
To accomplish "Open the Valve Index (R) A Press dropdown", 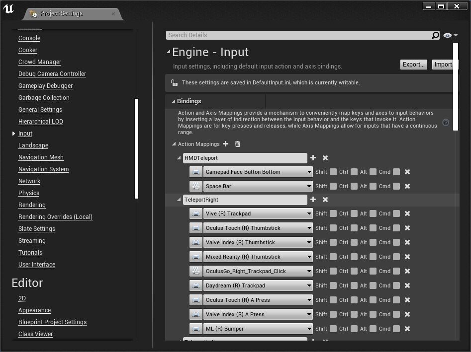I will point(258,314).
